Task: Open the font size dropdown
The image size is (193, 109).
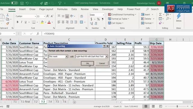Action: 44,16
